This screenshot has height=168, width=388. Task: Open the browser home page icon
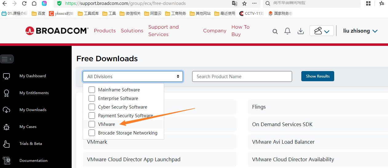coord(34,3)
